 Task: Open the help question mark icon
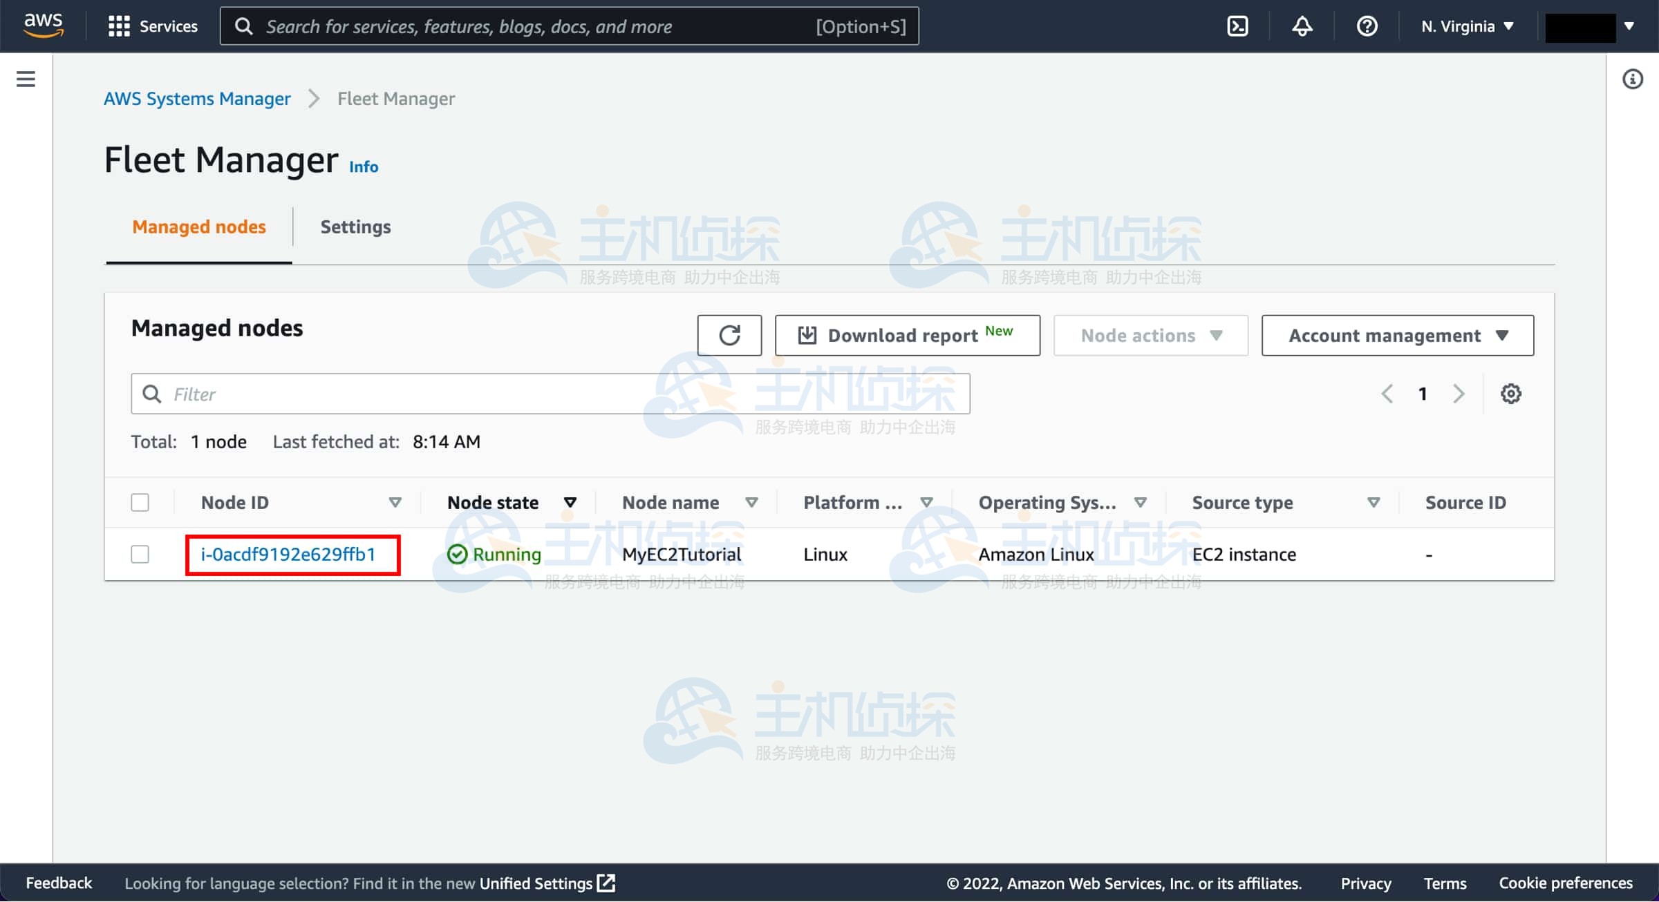click(x=1367, y=26)
